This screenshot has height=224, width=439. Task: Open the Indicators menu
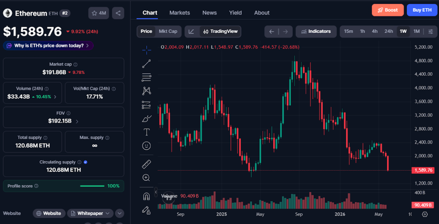[x=316, y=31]
